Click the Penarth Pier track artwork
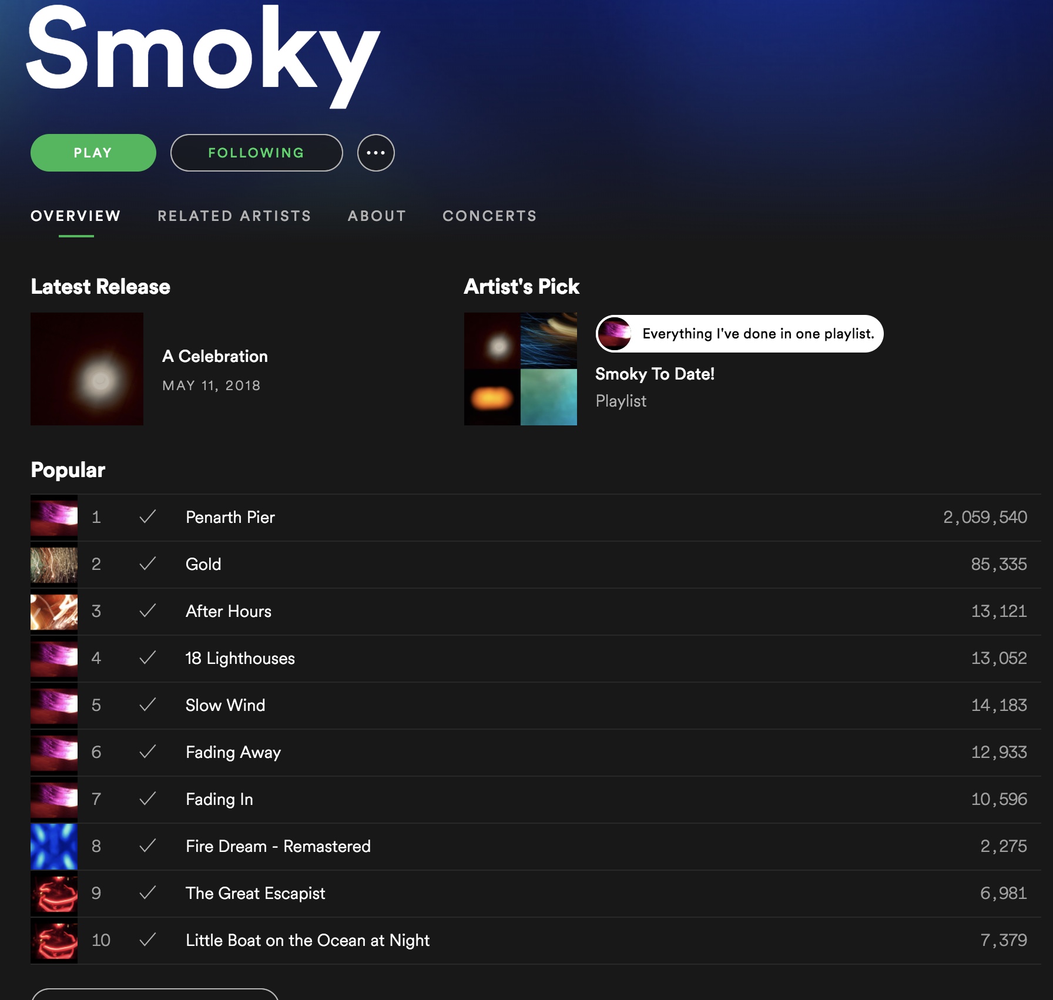This screenshot has width=1053, height=1000. coord(54,517)
